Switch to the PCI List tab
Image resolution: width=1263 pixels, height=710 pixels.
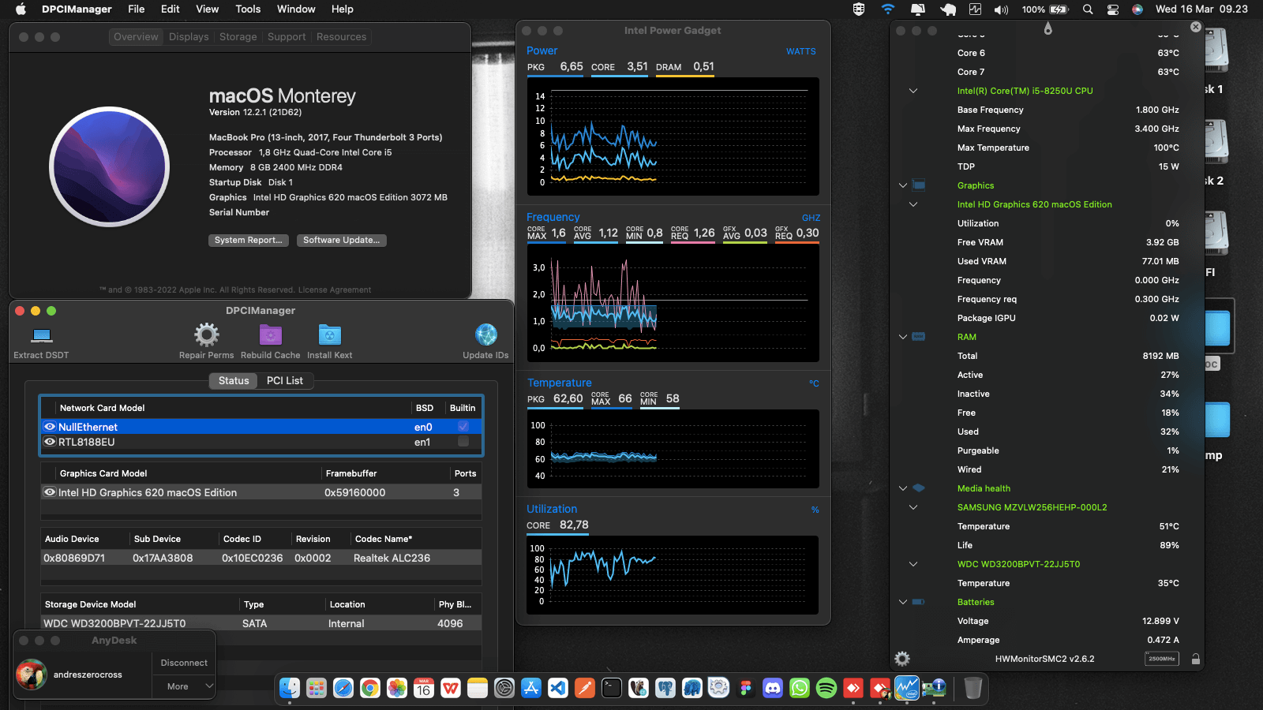pos(286,380)
